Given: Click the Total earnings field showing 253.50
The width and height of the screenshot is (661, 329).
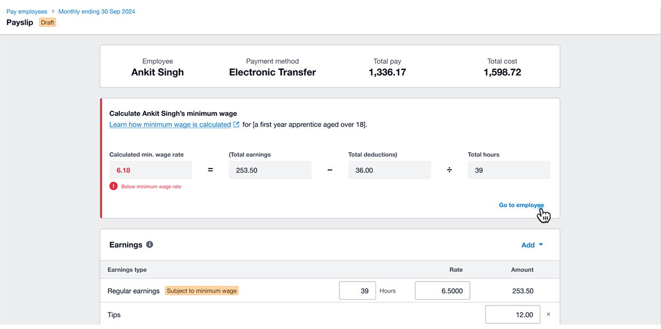Looking at the screenshot, I should (x=270, y=170).
